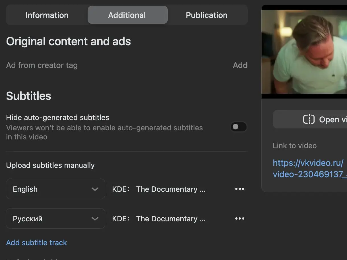
Task: Click split-view icon on Open video button
Action: (x=309, y=119)
